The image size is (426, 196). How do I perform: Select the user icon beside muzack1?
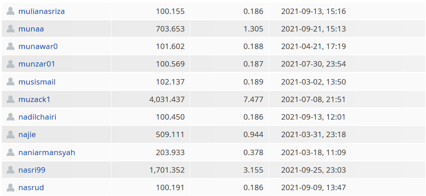11,99
